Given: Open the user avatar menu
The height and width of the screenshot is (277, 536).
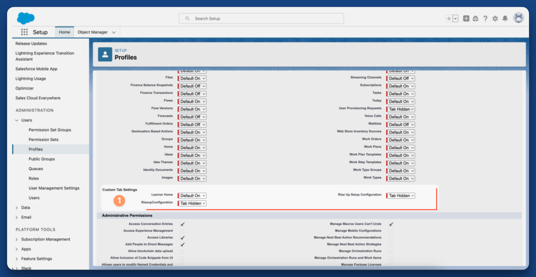Looking at the screenshot, I should pyautogui.click(x=518, y=18).
